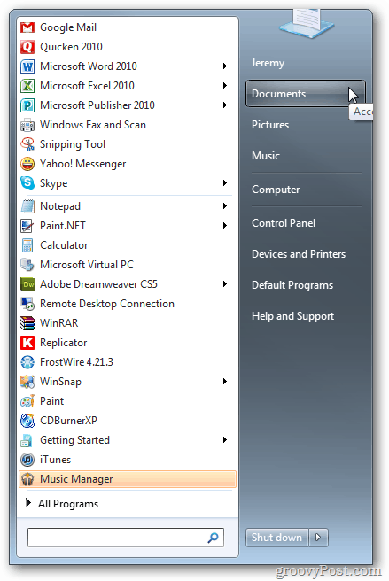This screenshot has width=389, height=581.
Task: Click the Windows Fax and Scan text label
Action: click(93, 125)
